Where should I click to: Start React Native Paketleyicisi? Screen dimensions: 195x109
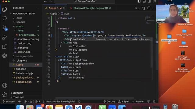[59, 101]
